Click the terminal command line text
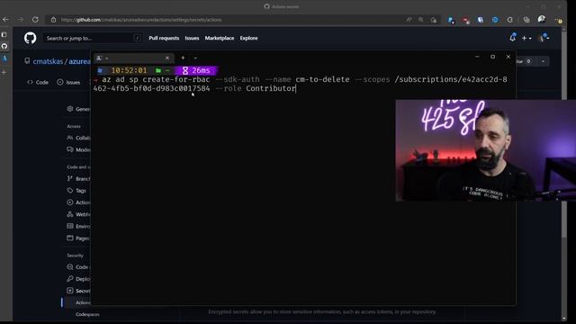Screen dimensions: 576x324 (x=300, y=84)
